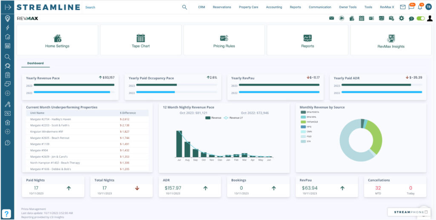Image resolution: width=436 pixels, height=220 pixels.
Task: Click the STA legend swatch
Action: pyautogui.click(x=303, y=141)
